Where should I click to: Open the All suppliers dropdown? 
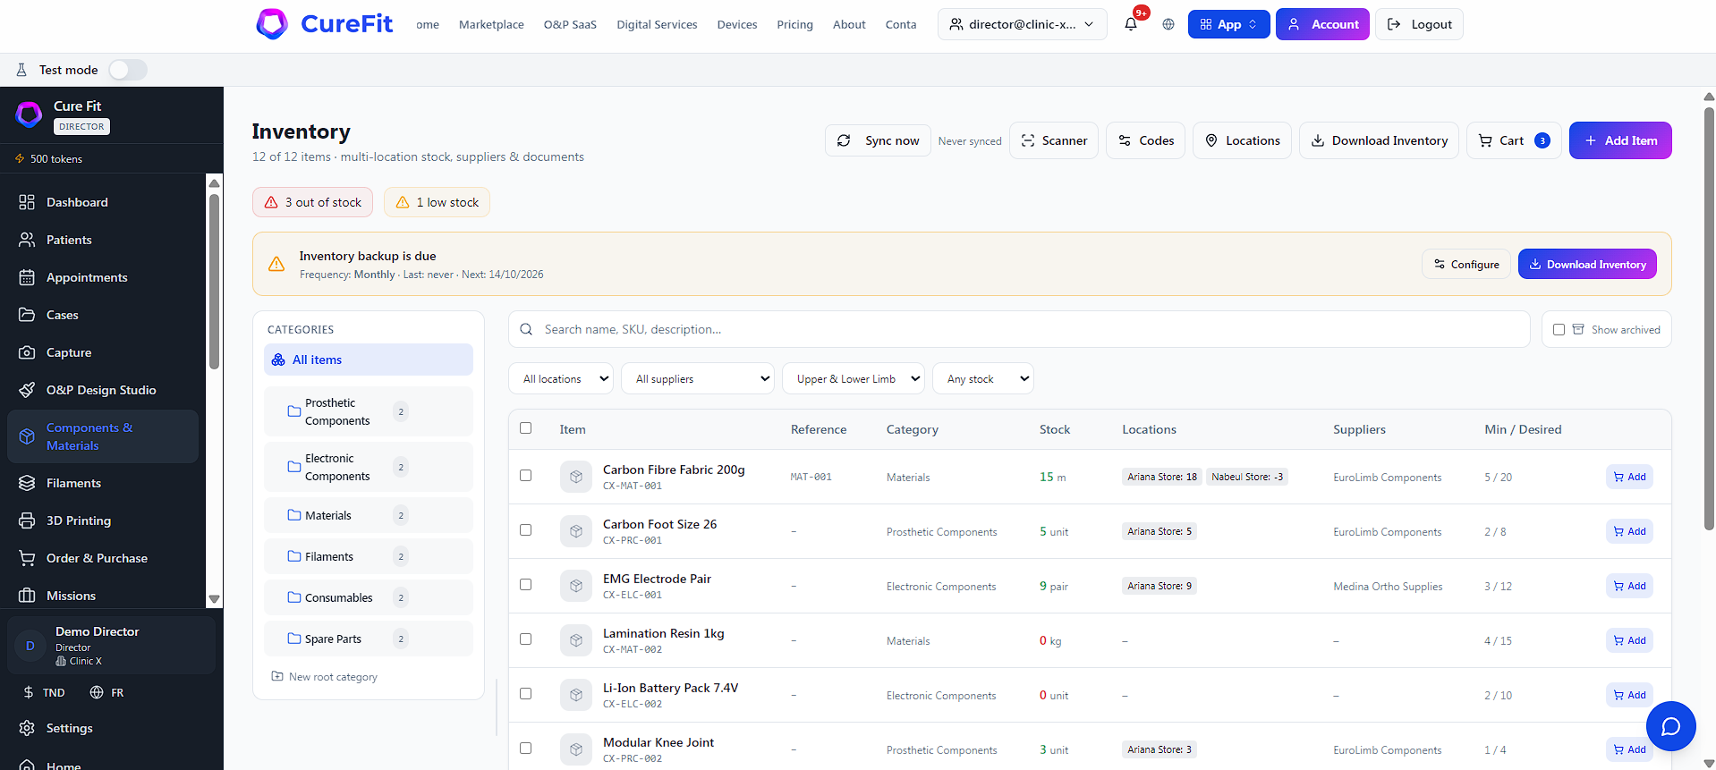pyautogui.click(x=698, y=379)
